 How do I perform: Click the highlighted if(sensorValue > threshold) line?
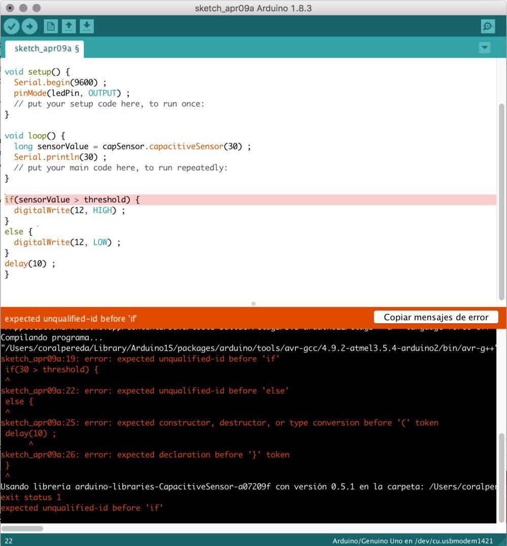(x=250, y=199)
